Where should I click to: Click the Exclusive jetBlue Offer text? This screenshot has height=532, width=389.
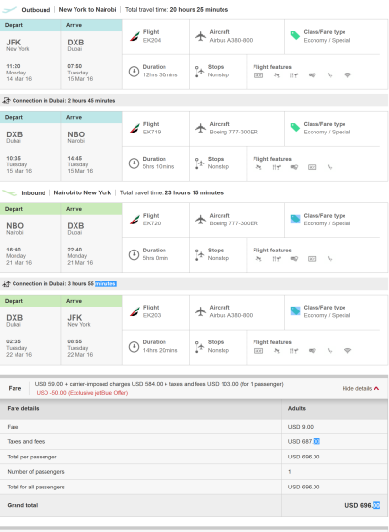point(82,393)
